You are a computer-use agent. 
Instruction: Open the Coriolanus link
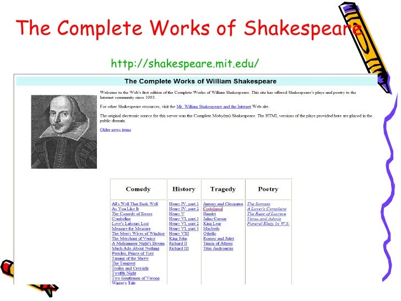point(213,208)
